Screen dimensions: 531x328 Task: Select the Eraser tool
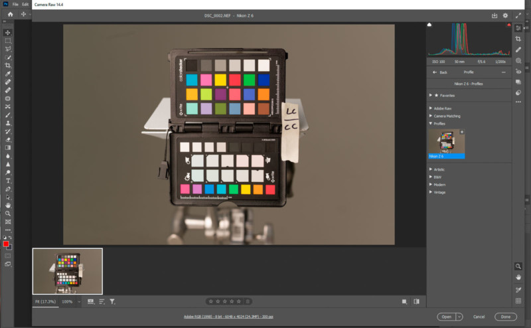coord(8,139)
